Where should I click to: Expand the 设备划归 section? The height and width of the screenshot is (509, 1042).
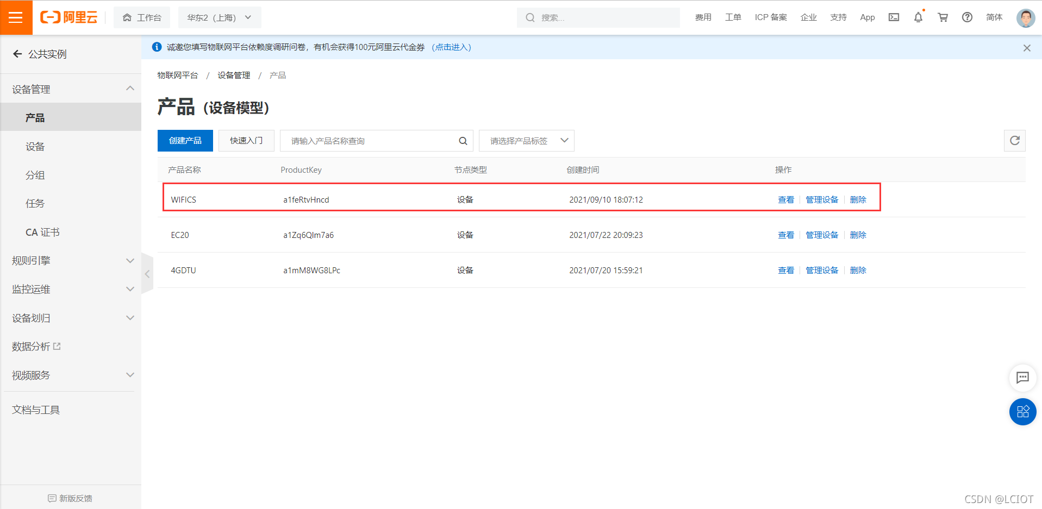[71, 318]
